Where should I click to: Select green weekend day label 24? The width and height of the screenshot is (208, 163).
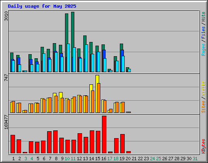pyautogui.click(x=152, y=159)
